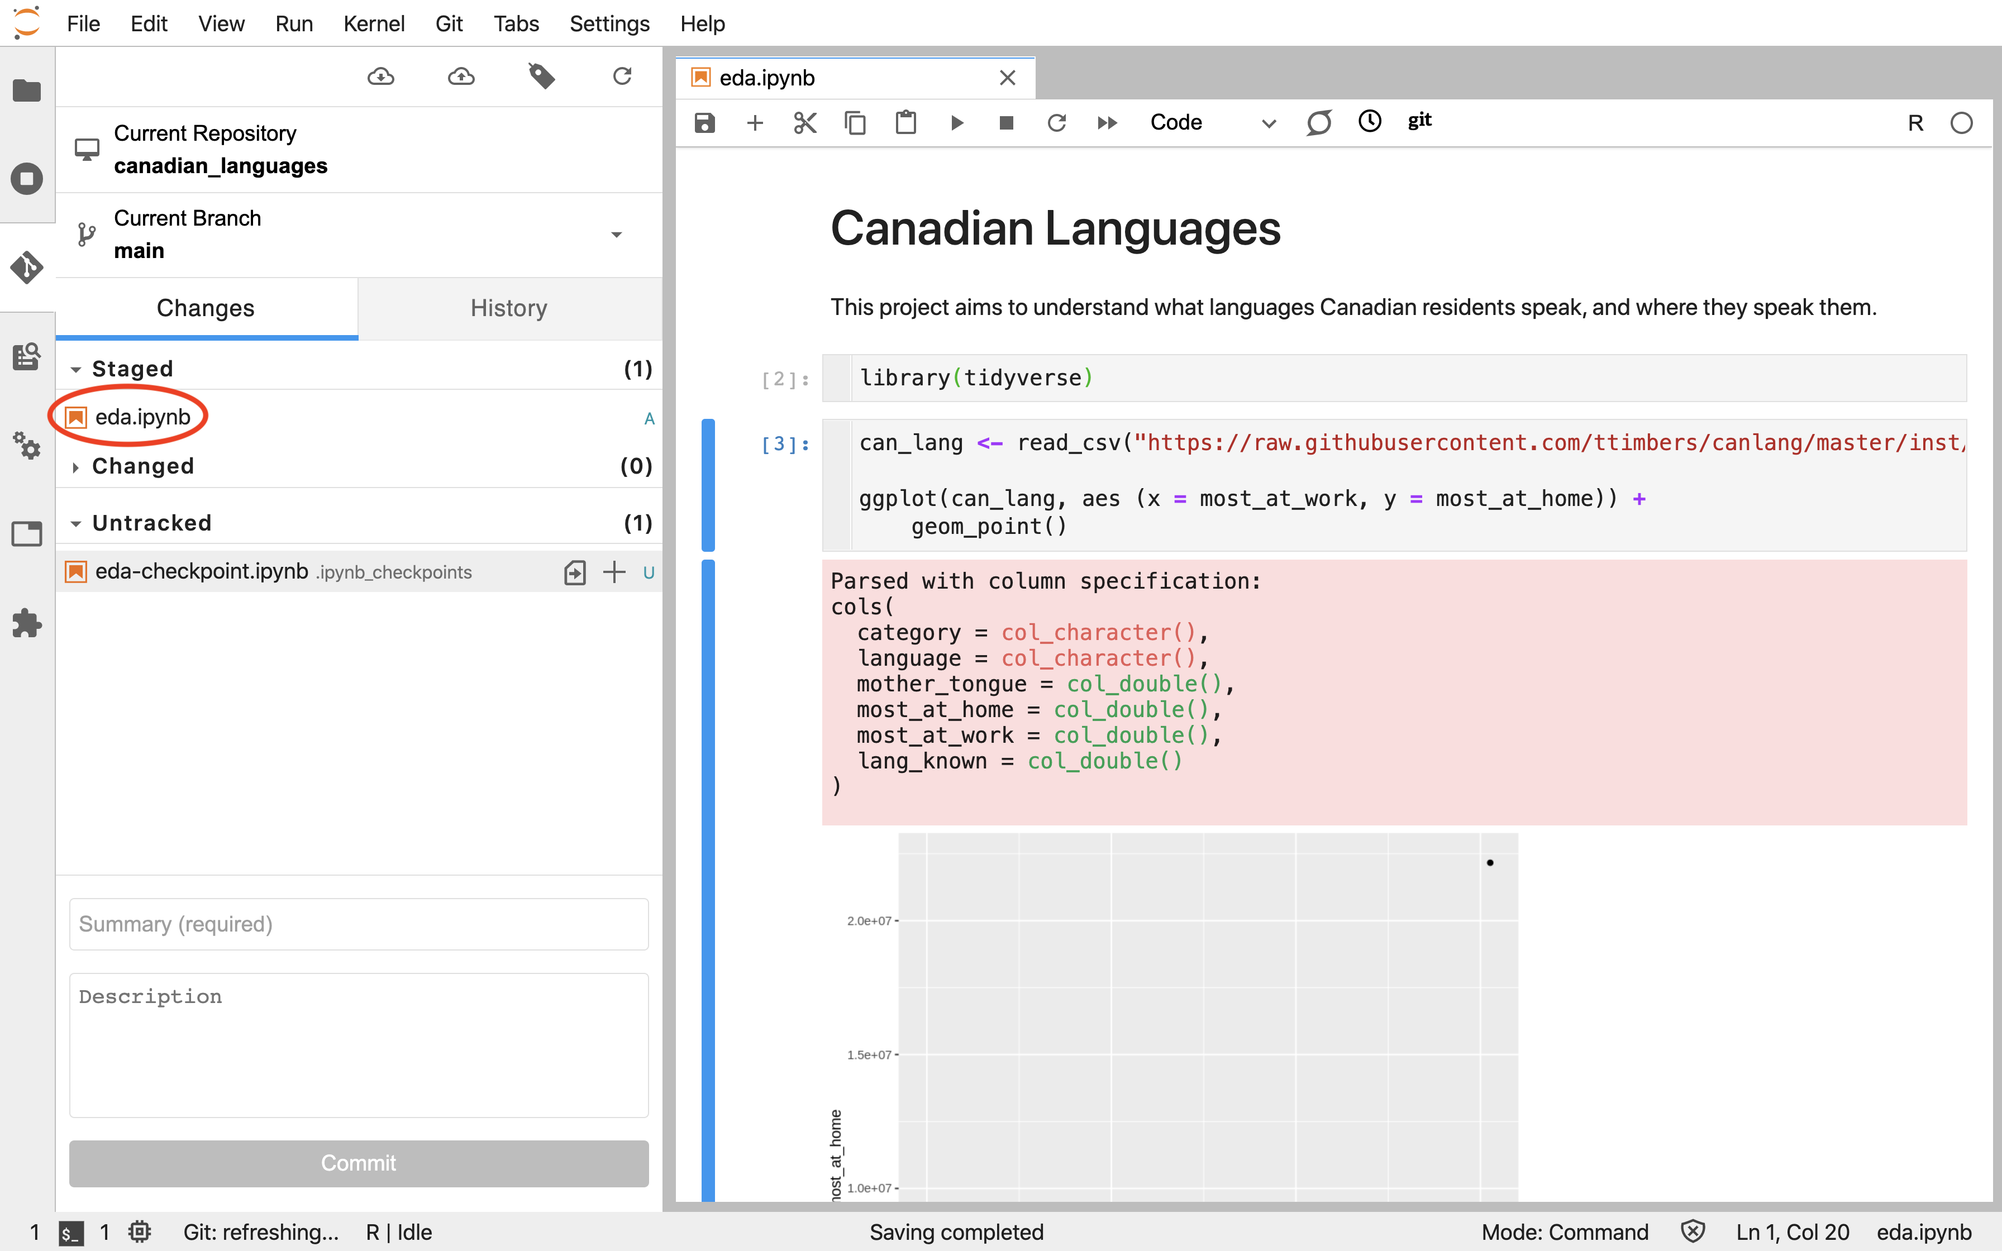2002x1251 pixels.
Task: Open the Help menu
Action: [x=702, y=24]
